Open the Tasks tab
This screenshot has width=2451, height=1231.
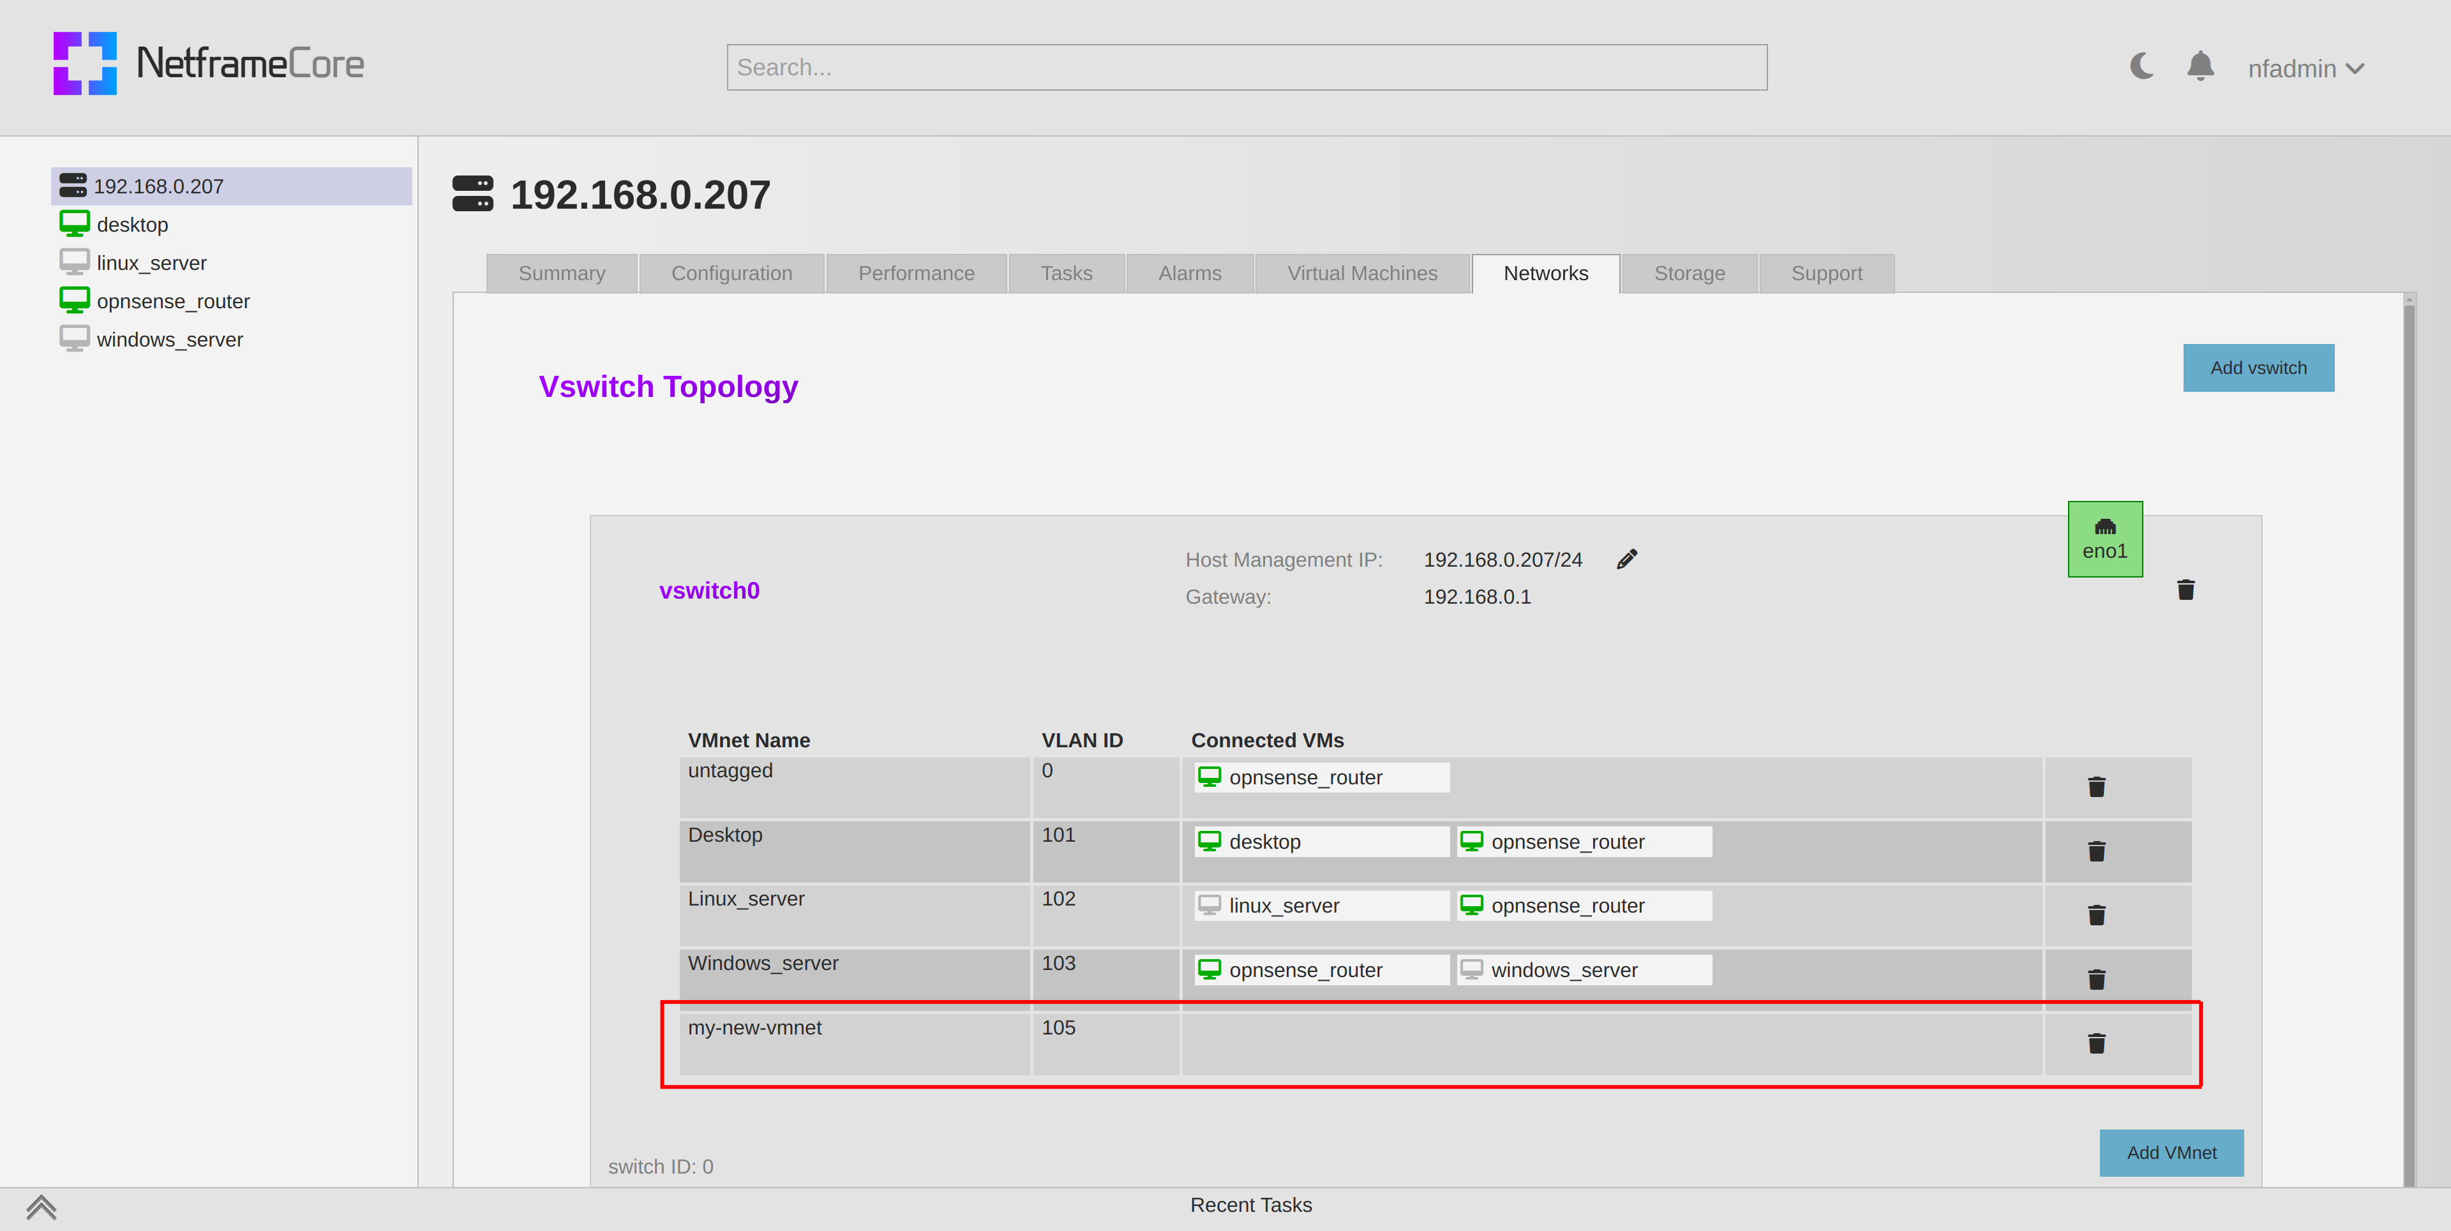(x=1066, y=273)
